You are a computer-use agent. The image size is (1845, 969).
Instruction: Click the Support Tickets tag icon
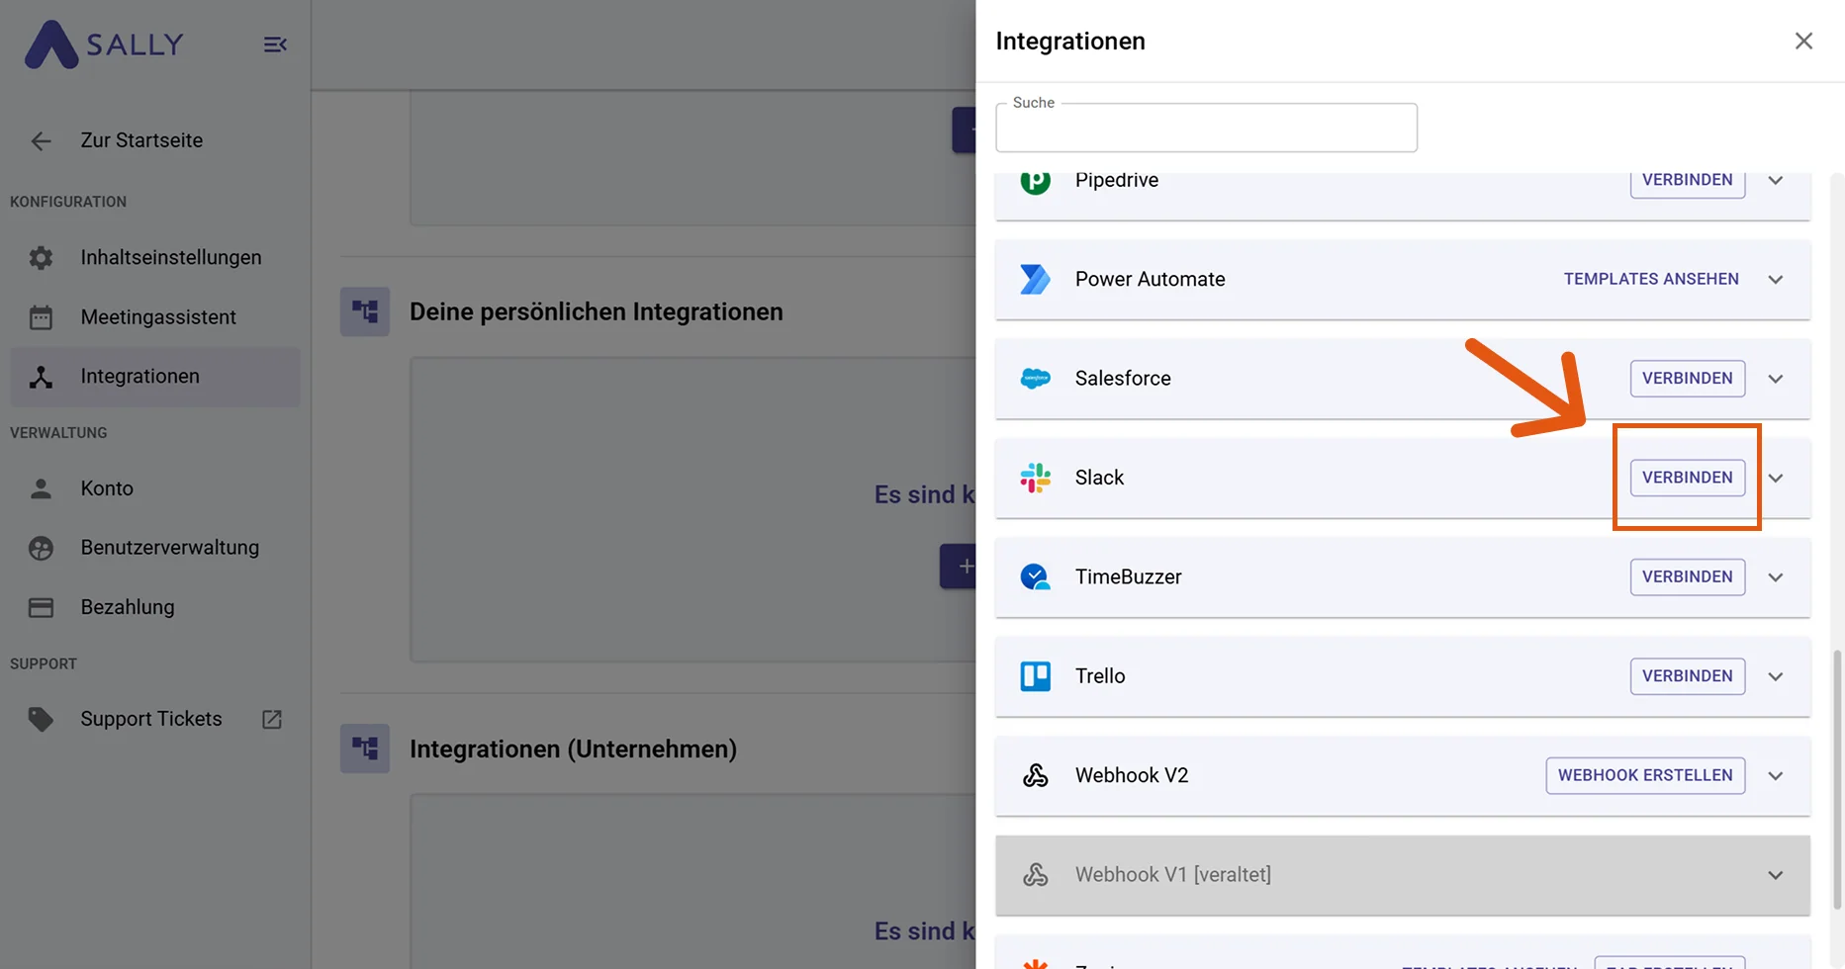click(41, 719)
